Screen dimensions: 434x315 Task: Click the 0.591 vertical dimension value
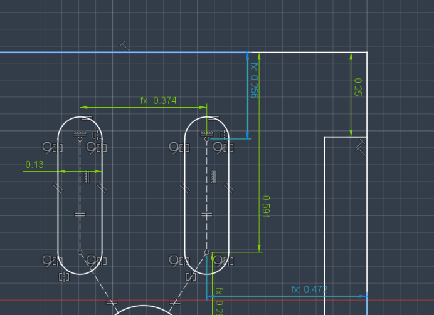coord(266,207)
